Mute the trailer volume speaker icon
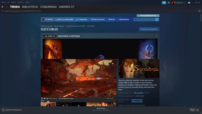Image resolution: width=202 pixels, height=114 pixels. [45, 98]
